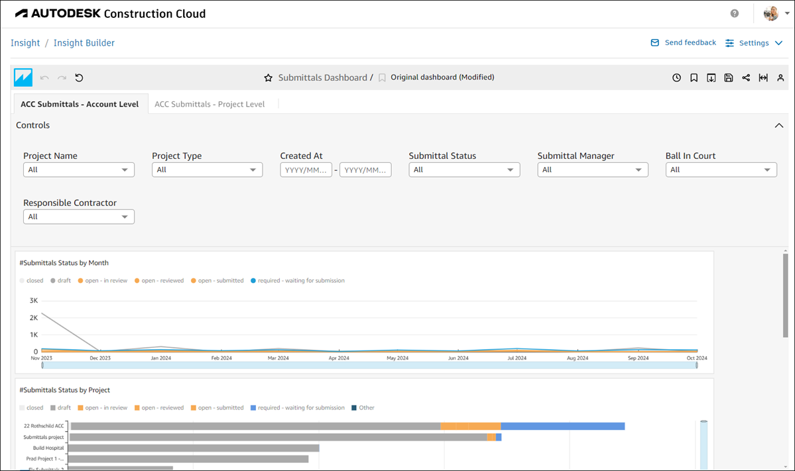This screenshot has height=471, width=795.
Task: Click the bookmark icon beside Original dashboard
Action: click(383, 78)
